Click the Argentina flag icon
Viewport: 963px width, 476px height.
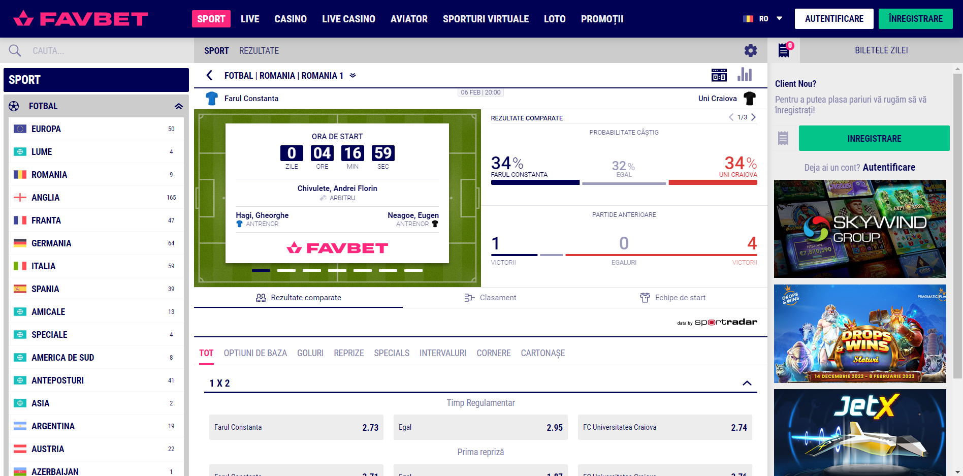tap(20, 426)
